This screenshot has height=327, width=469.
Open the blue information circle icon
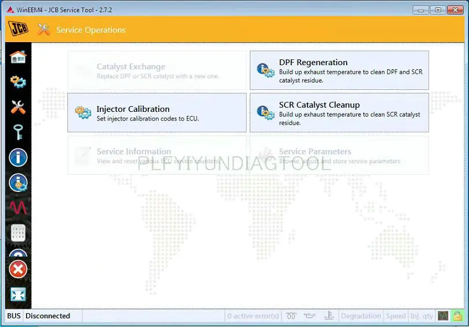18,157
